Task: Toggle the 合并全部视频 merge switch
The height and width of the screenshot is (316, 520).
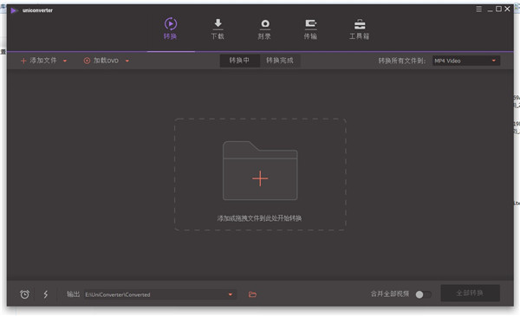Action: [423, 294]
